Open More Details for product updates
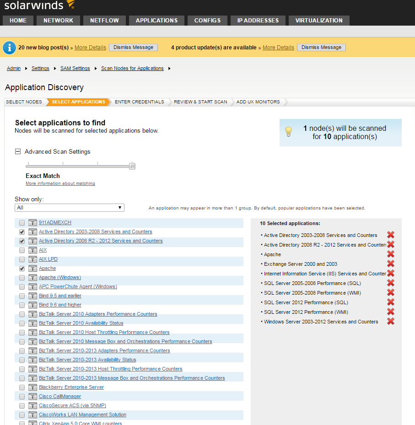This screenshot has height=425, width=415. [278, 48]
